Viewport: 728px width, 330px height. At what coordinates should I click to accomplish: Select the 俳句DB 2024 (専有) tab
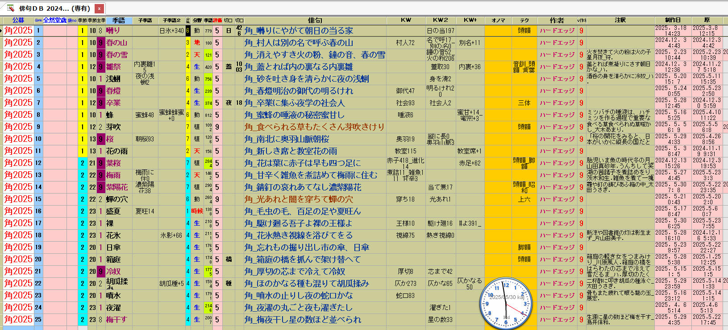pyautogui.click(x=54, y=8)
